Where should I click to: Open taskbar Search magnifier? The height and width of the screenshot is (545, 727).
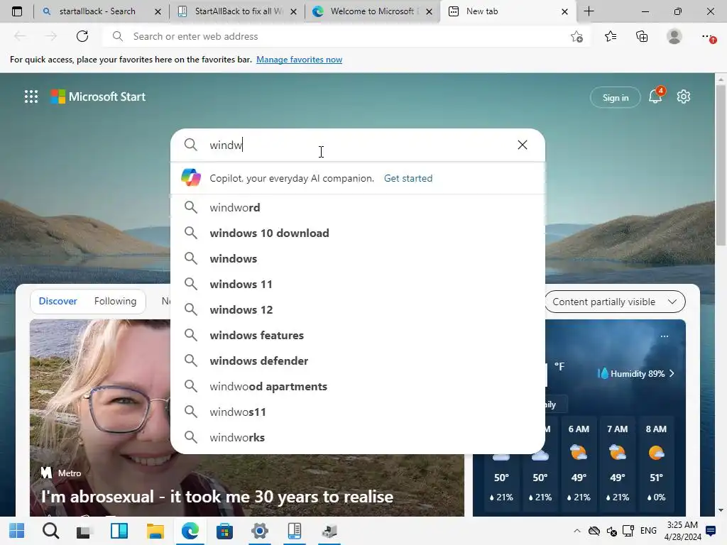[51, 531]
